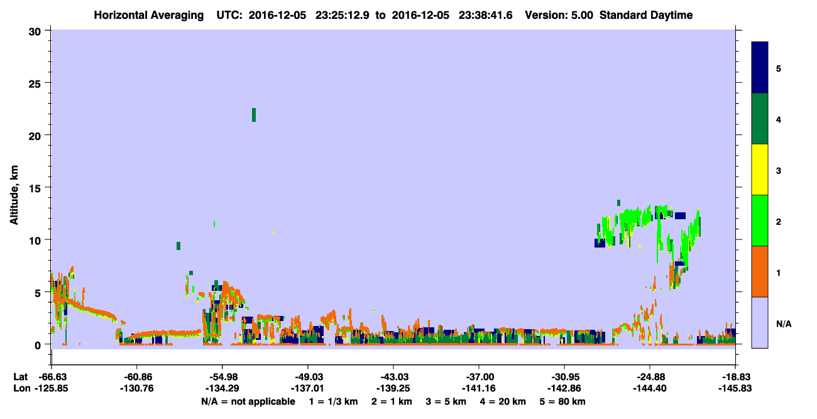Click the longitude value '-125.85'
The image size is (817, 419).
coord(51,388)
